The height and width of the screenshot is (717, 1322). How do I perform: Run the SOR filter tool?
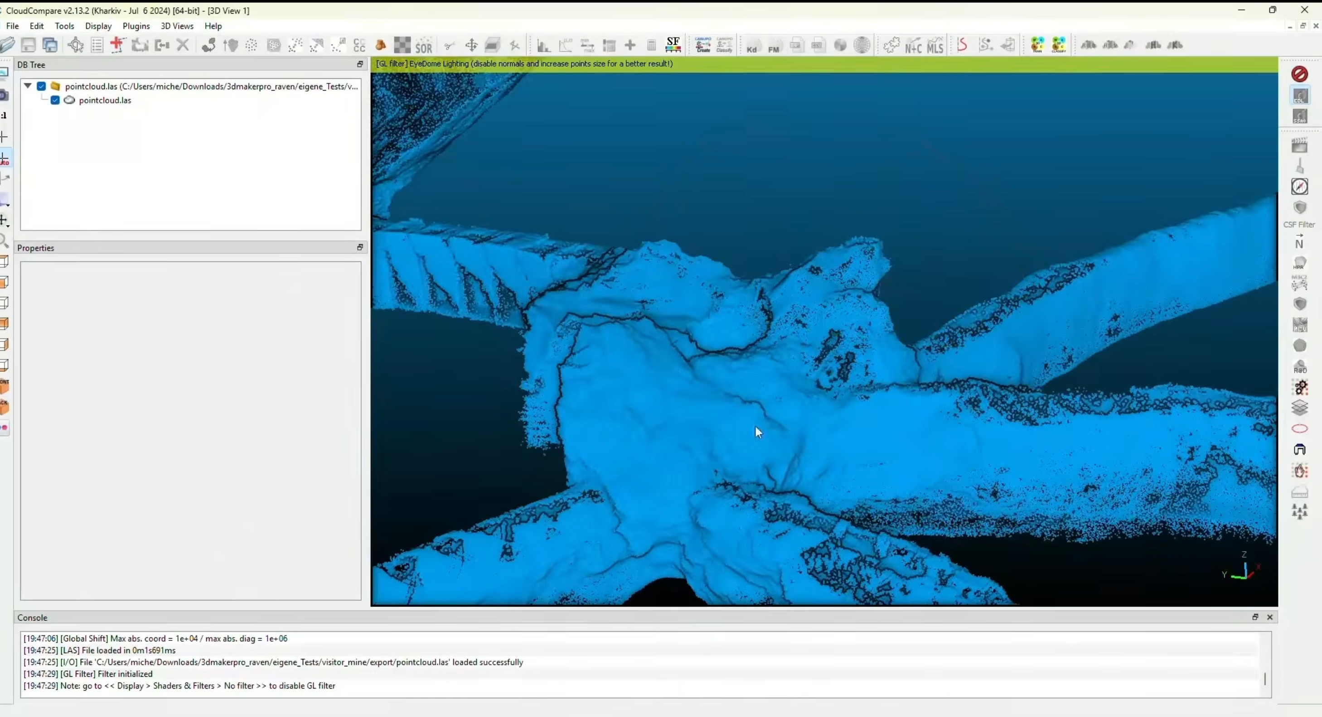coord(424,45)
